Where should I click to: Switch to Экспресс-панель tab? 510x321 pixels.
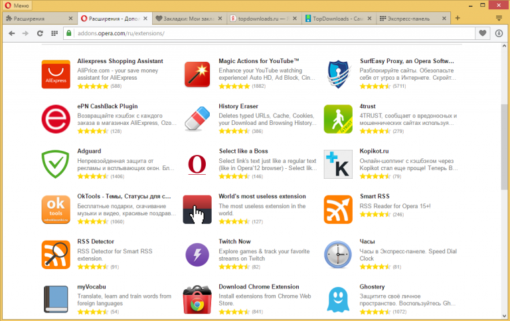(x=413, y=19)
